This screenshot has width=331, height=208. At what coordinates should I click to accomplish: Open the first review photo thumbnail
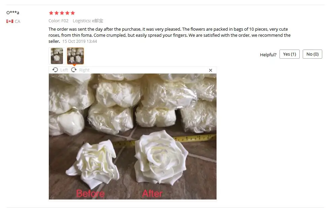(57, 56)
